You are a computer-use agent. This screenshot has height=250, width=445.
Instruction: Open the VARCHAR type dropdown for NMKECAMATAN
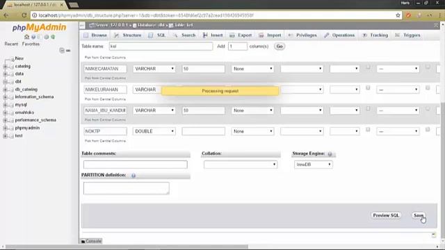154,69
